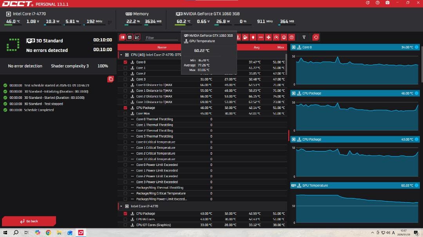Switch to the list view layout icon

coord(123,37)
